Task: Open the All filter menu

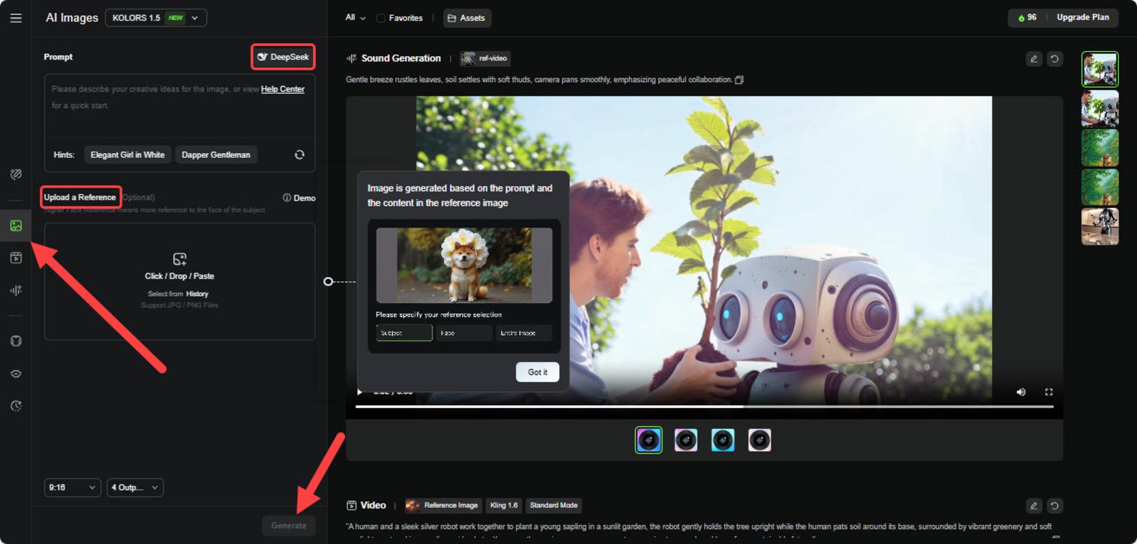Action: coord(355,18)
